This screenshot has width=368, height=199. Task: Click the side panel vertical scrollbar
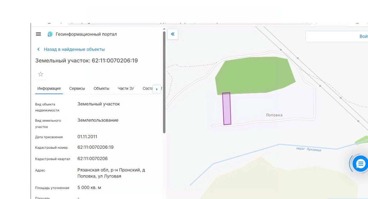[164, 82]
